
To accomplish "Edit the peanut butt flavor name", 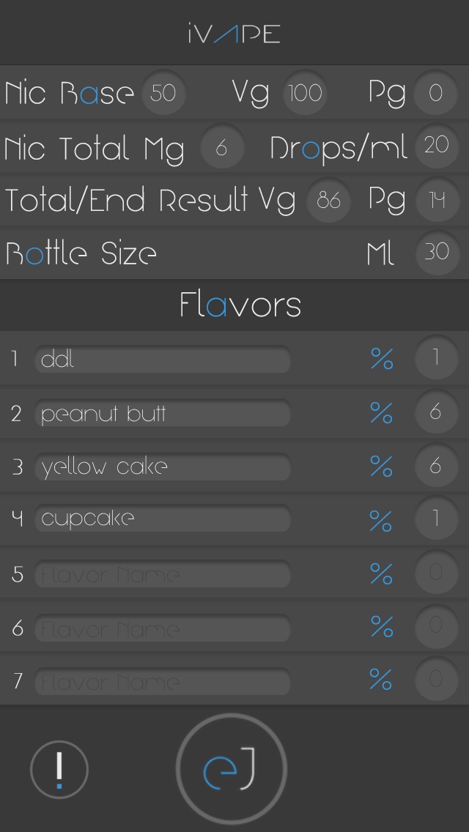I will click(x=163, y=414).
